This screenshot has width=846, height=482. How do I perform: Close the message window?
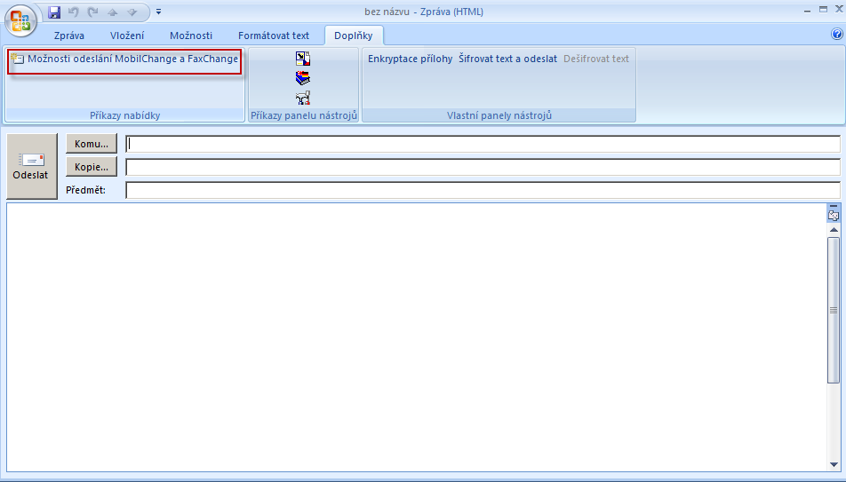click(839, 9)
